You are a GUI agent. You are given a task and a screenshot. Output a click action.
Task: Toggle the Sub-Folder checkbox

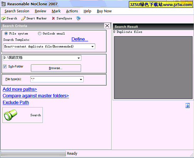coord(5,67)
